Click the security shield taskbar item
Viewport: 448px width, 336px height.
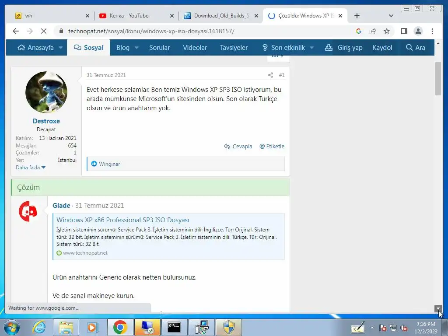(228, 327)
